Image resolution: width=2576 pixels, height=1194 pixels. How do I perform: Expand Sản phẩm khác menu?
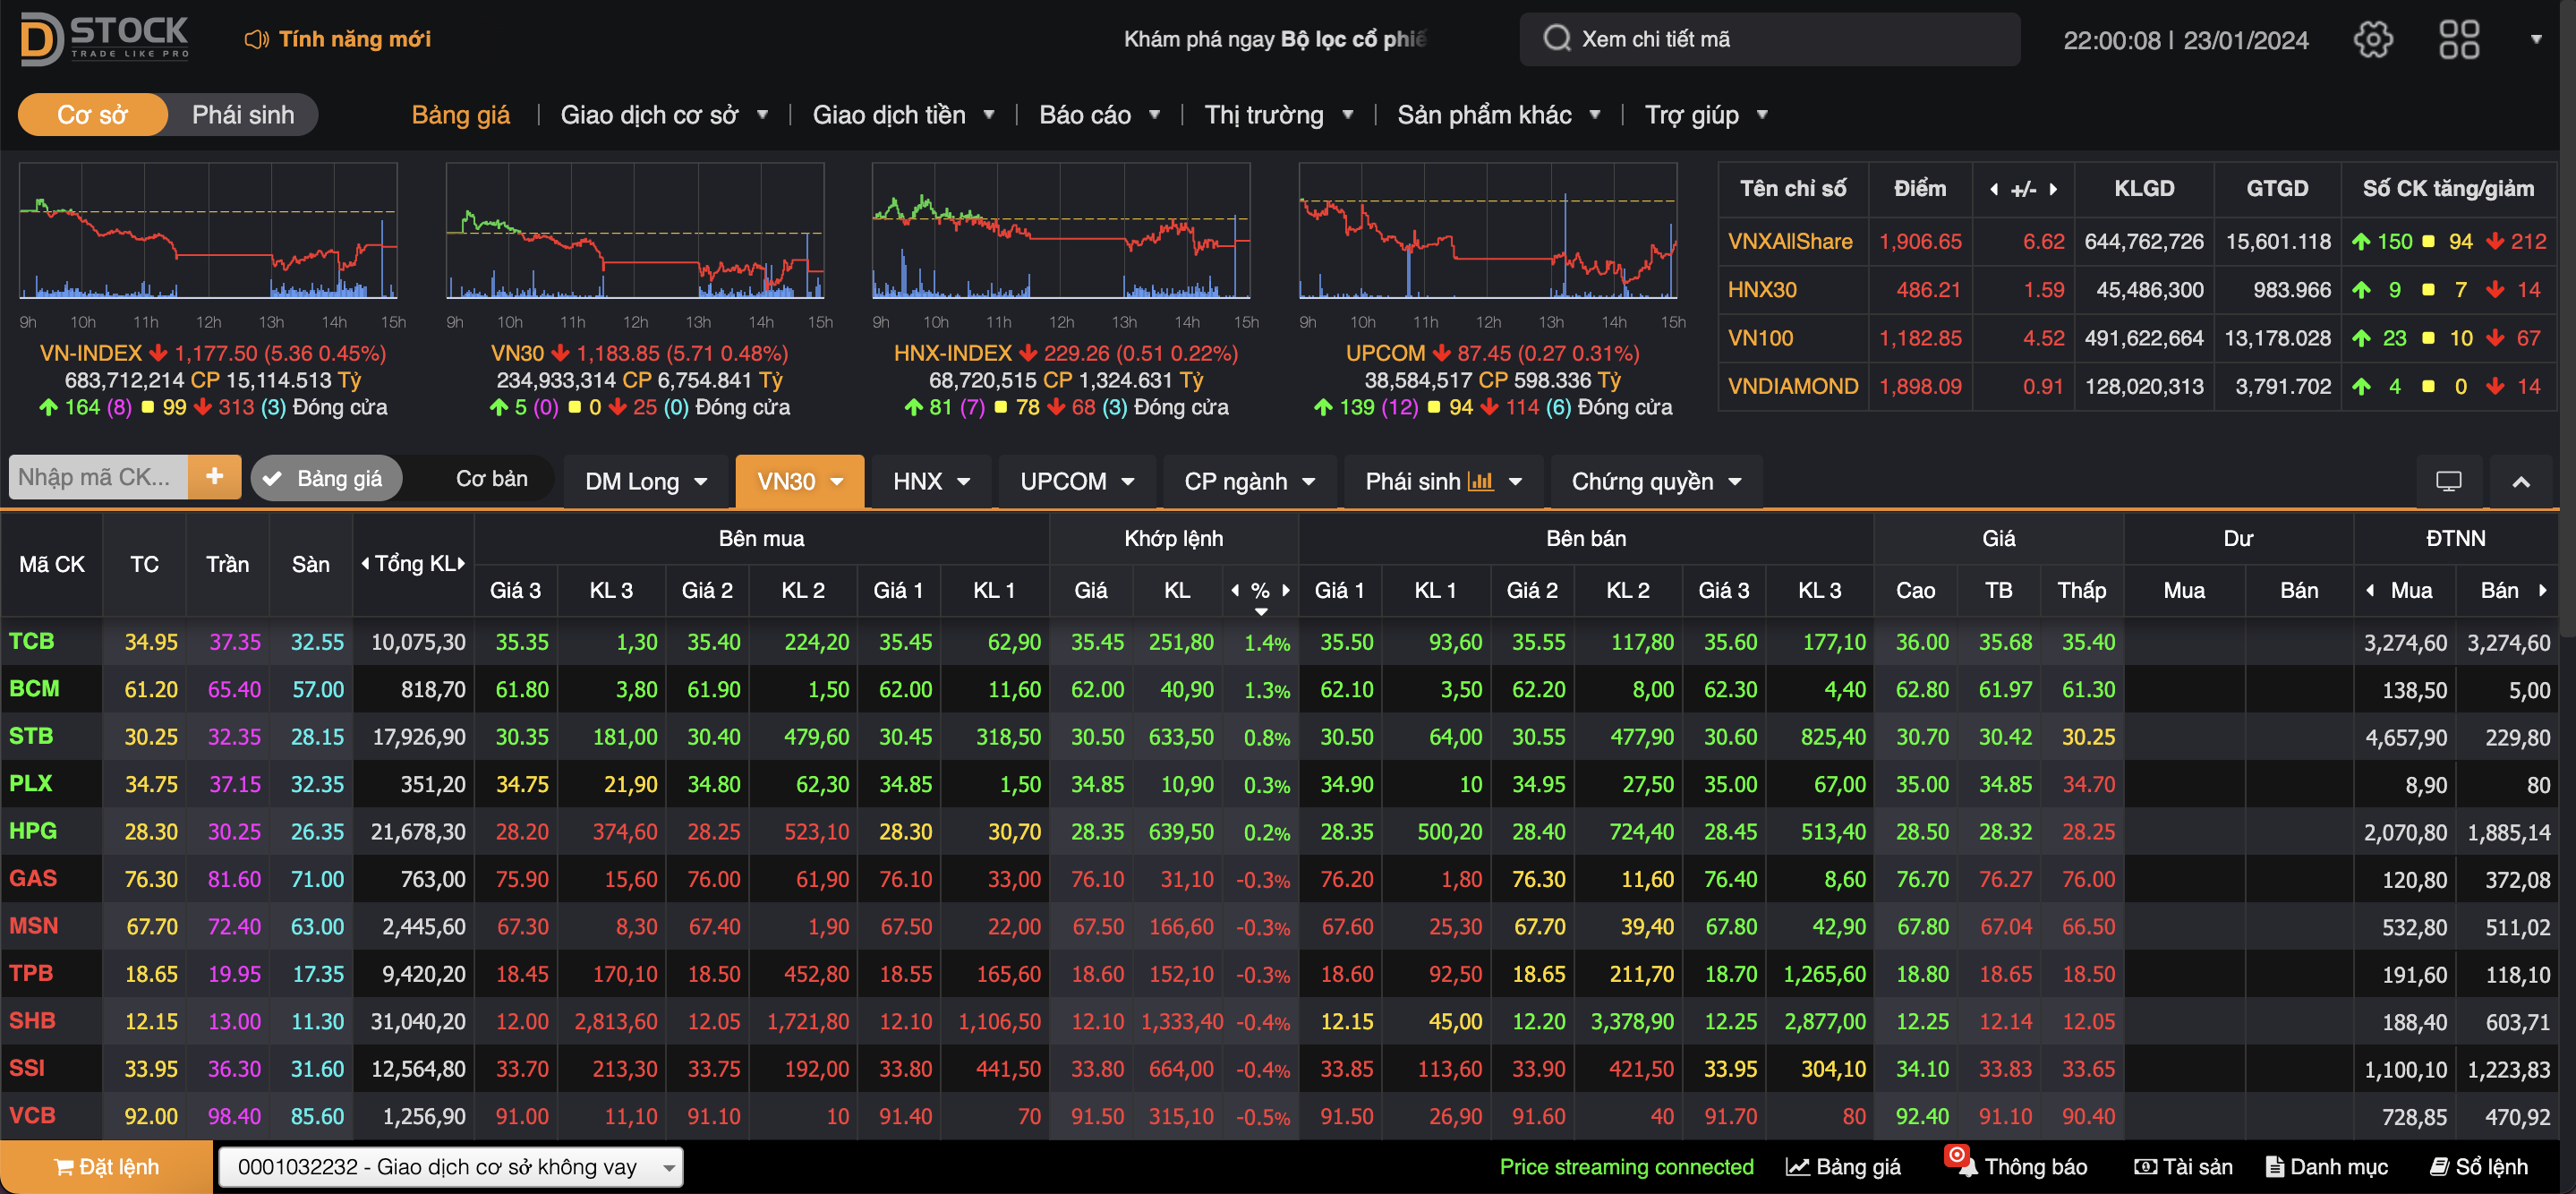[x=1498, y=115]
